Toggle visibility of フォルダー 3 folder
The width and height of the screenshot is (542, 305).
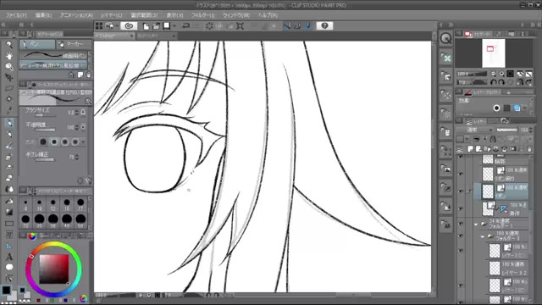tap(461, 236)
